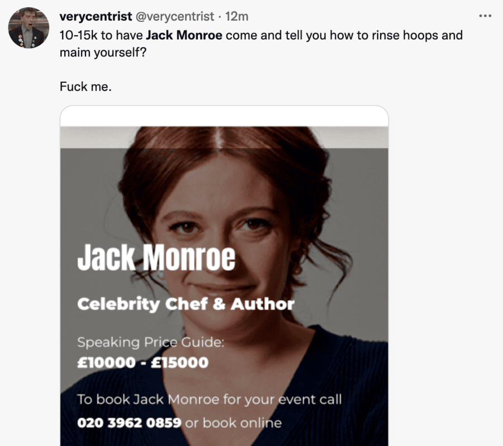Open the three-dot more options menu
This screenshot has width=503, height=446.
pyautogui.click(x=485, y=16)
